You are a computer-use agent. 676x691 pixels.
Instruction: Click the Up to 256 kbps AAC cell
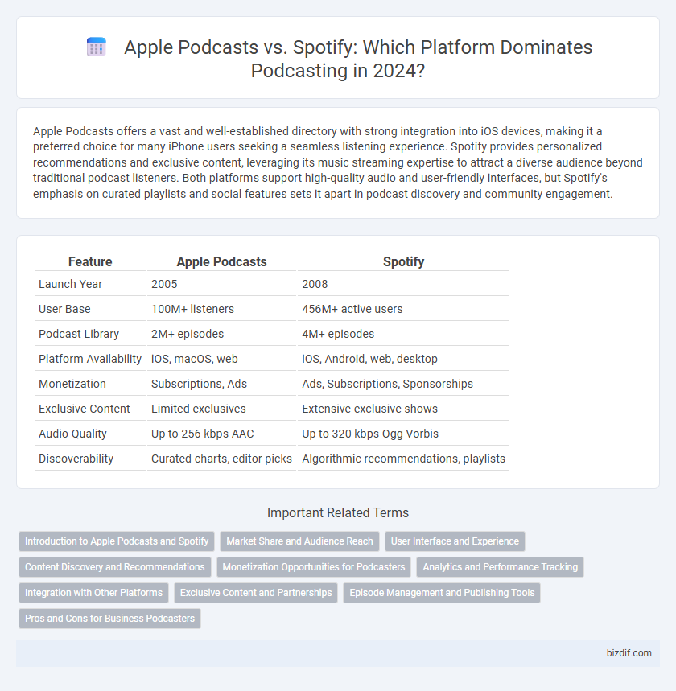point(221,434)
